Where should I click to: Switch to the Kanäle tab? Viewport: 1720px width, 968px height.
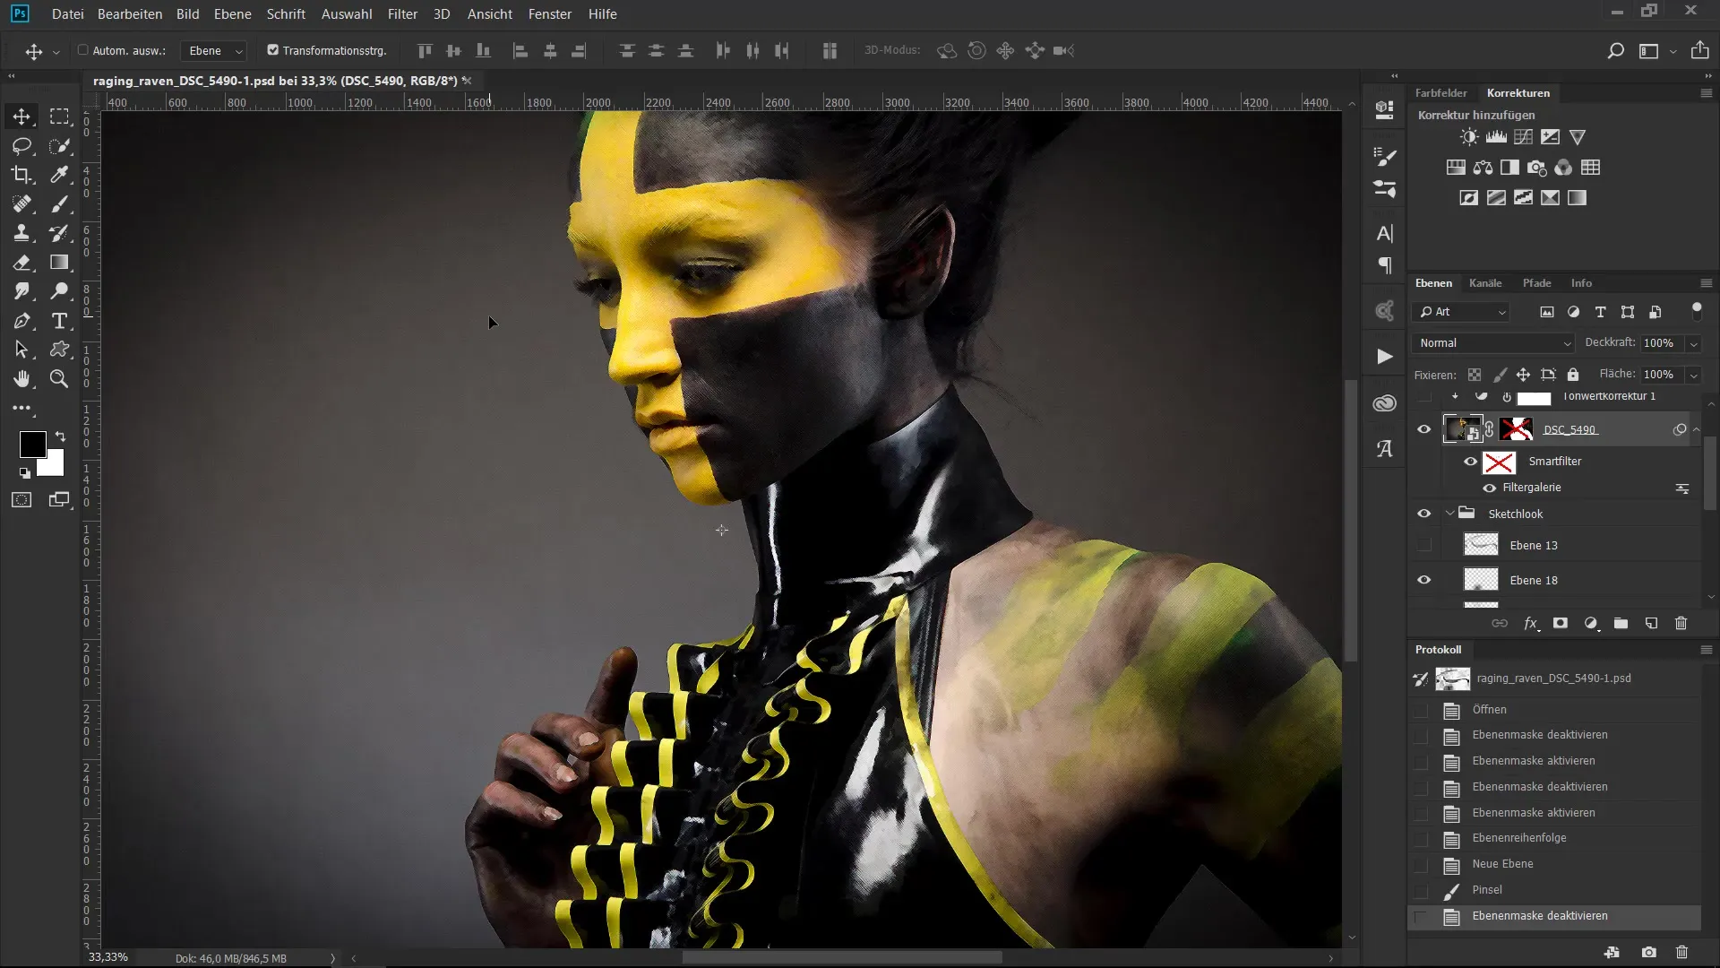click(x=1485, y=283)
